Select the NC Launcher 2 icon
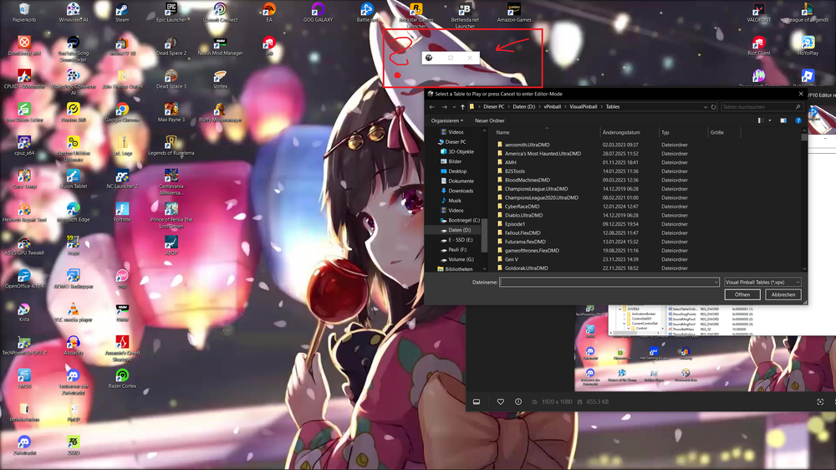Screen dimensions: 836x470 122,179
